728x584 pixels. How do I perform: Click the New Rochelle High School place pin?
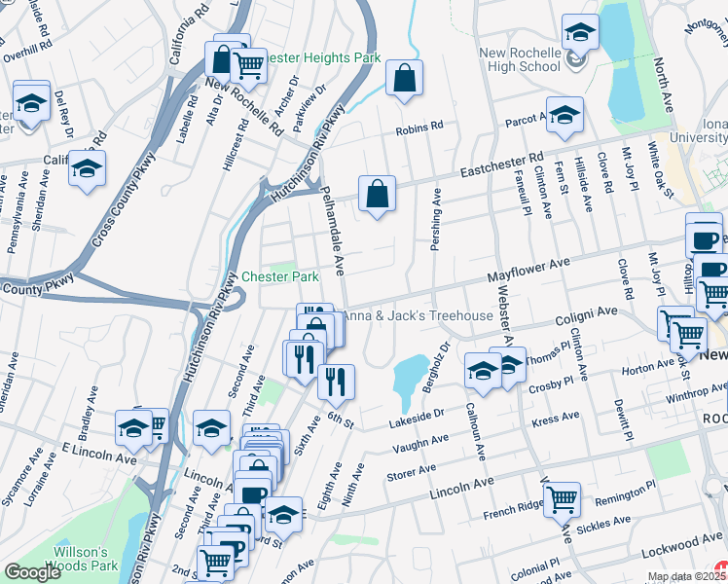[577, 60]
